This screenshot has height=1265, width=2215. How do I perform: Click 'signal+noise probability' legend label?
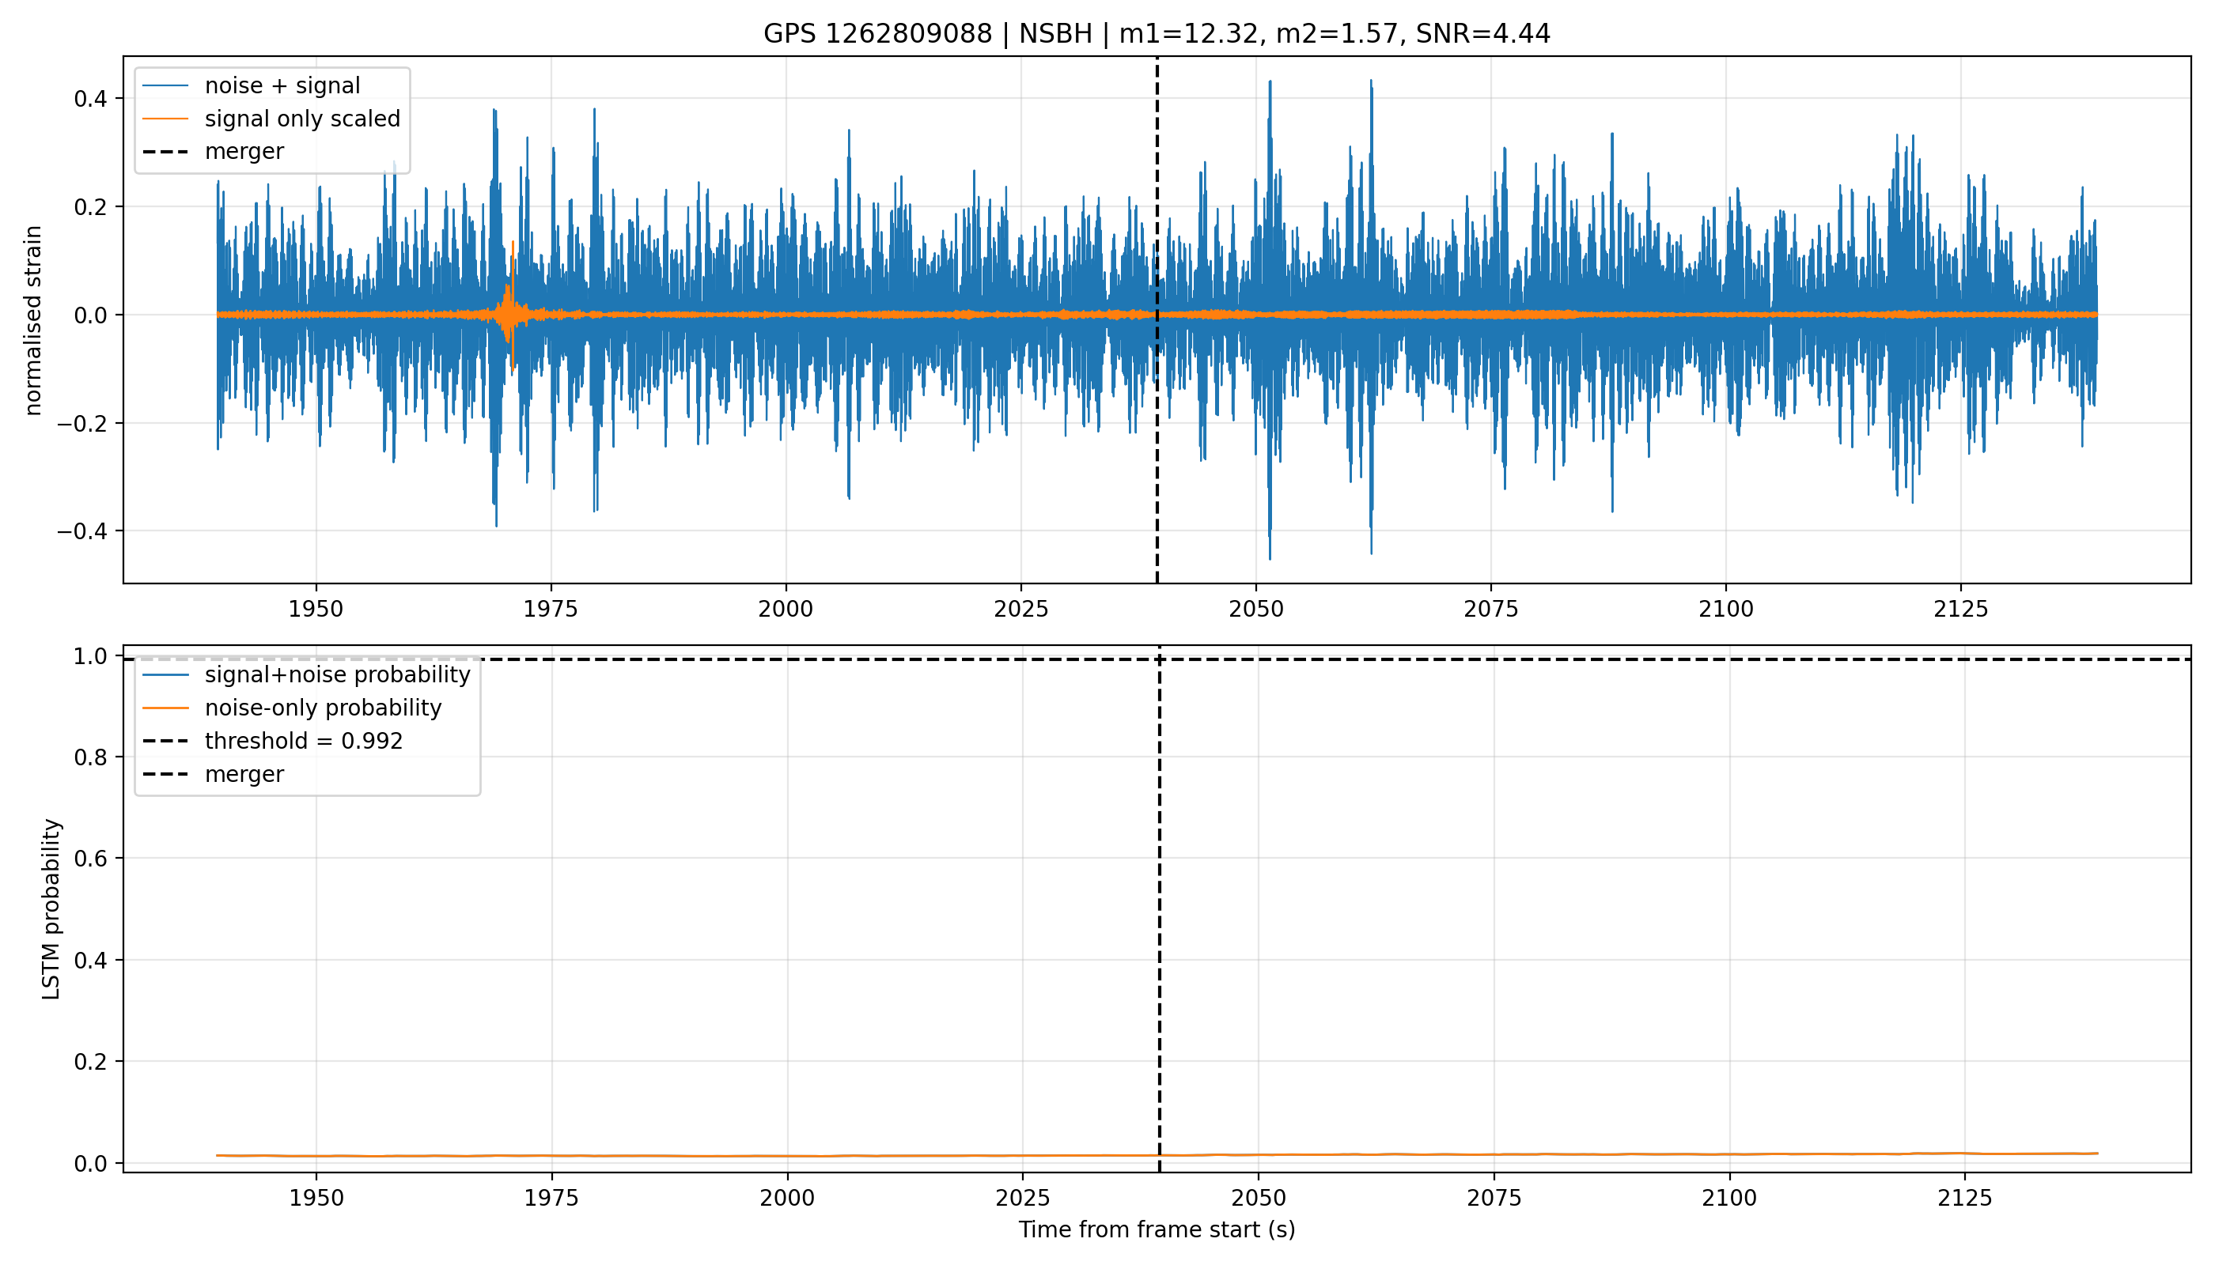click(x=337, y=674)
